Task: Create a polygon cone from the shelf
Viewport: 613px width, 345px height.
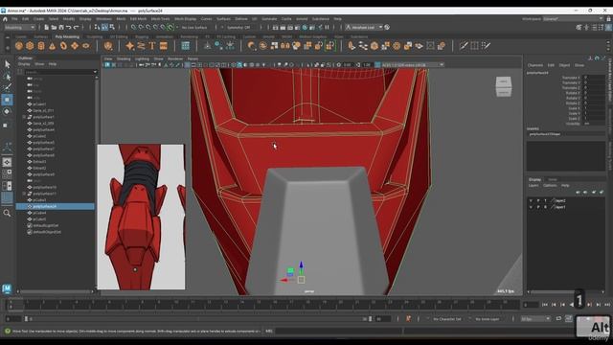Action: (52, 46)
